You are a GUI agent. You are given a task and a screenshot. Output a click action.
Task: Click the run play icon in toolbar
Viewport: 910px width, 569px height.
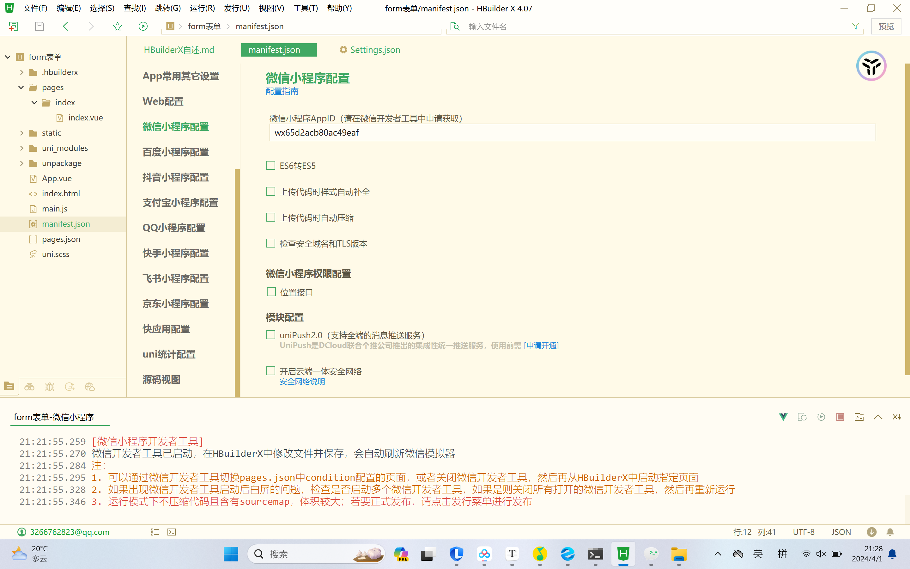pos(143,26)
